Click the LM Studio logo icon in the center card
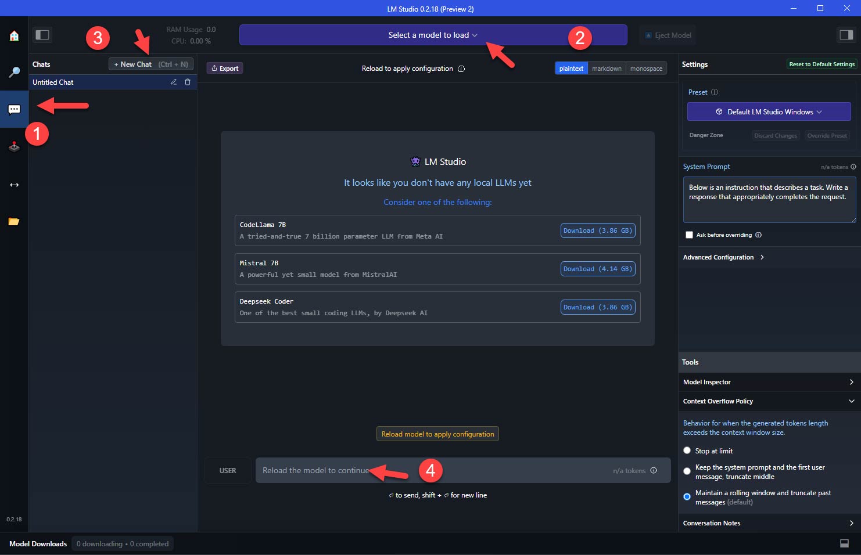Viewport: 861px width, 555px height. pos(415,161)
